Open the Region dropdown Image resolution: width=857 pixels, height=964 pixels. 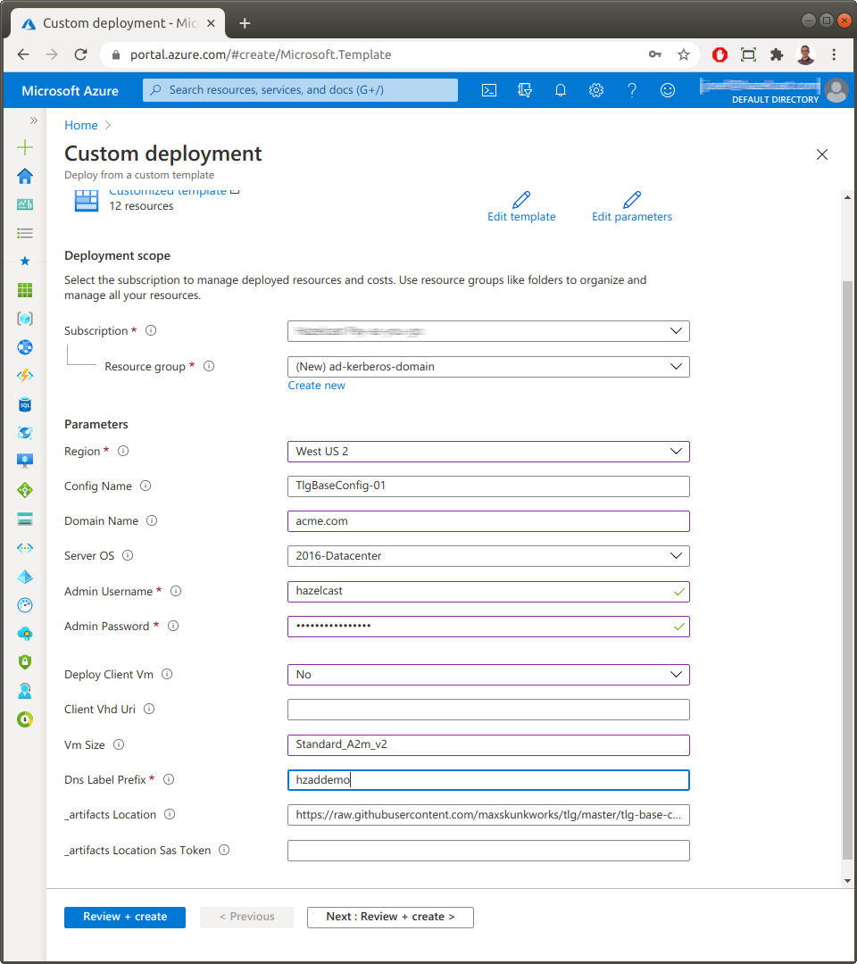[x=488, y=451]
